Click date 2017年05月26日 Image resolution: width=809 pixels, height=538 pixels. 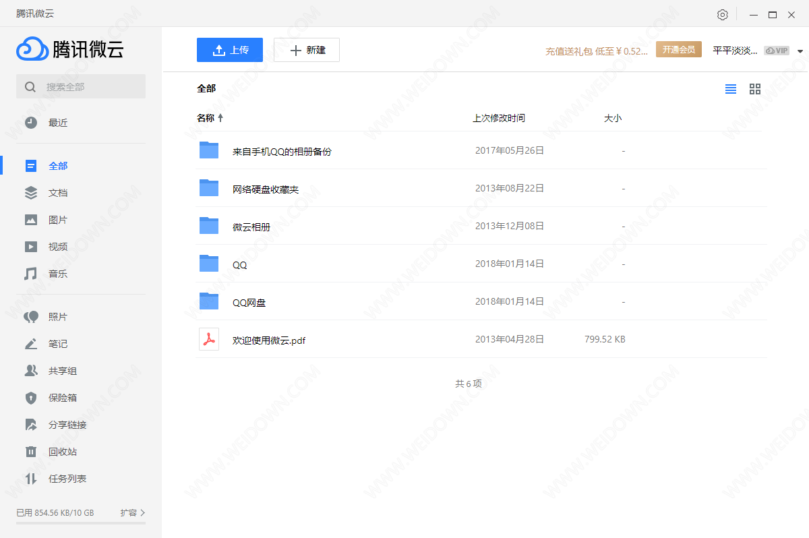510,150
